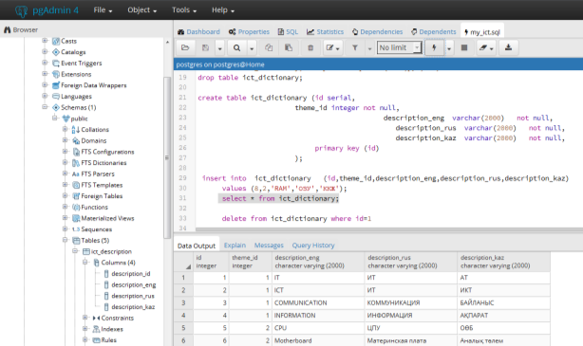Click the Paste toolbar icon

[289, 47]
